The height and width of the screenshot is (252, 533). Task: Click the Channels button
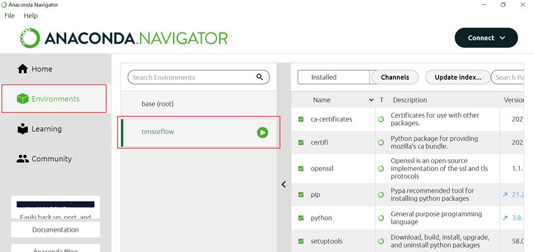(x=395, y=77)
